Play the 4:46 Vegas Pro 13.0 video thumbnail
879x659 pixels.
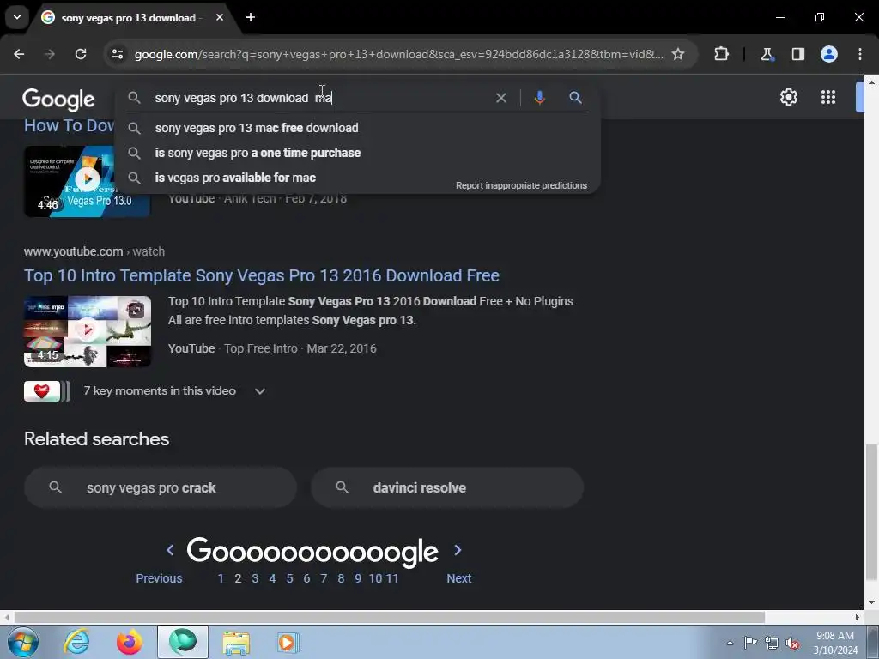tap(87, 181)
